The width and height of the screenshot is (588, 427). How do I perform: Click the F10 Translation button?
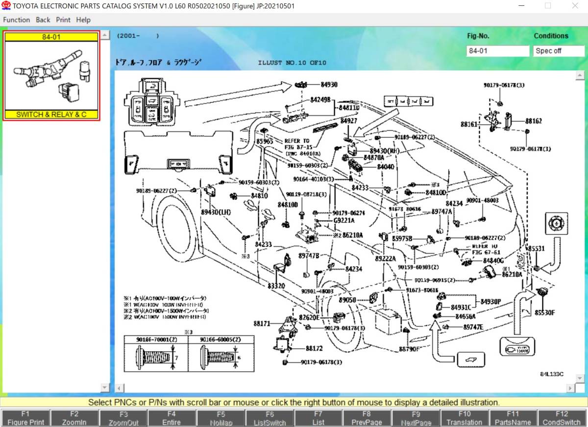tap(464, 418)
